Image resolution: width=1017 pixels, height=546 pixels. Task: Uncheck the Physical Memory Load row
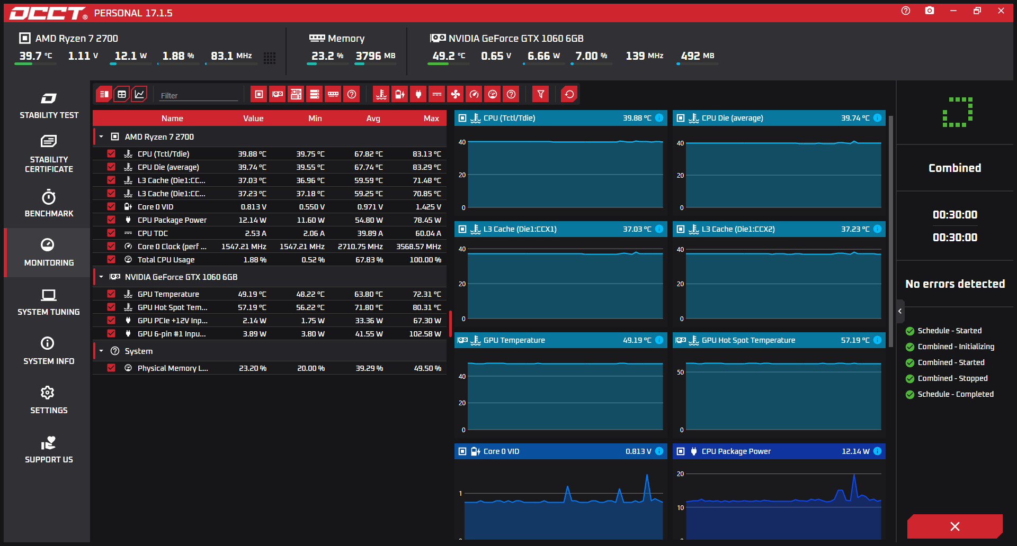[111, 368]
